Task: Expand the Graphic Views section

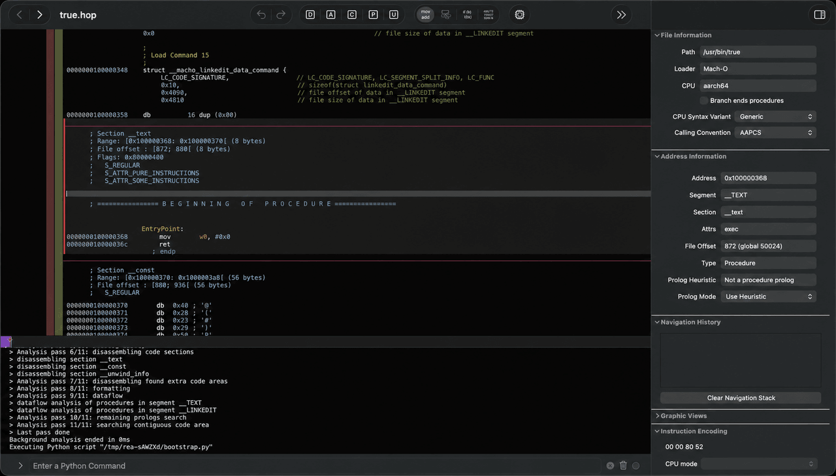Action: click(x=683, y=416)
